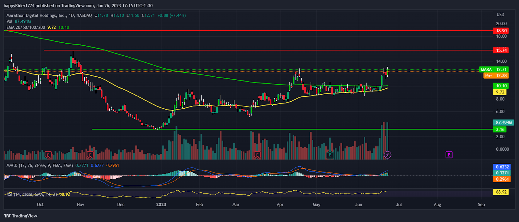Screen dimensions: 519x222
Task: Click the 2023 label on time axis
Action: (161, 205)
